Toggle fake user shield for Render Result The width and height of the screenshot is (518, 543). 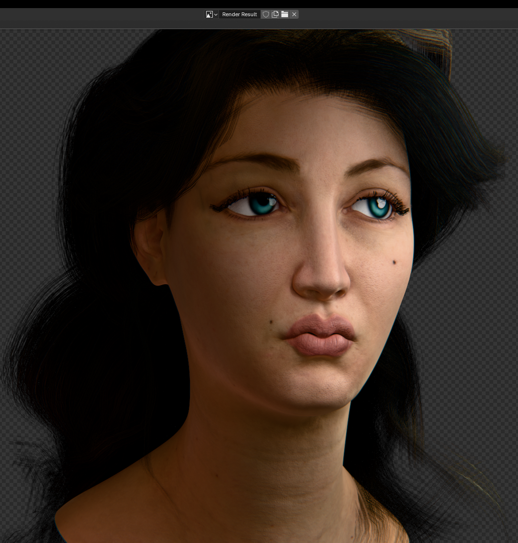point(266,14)
